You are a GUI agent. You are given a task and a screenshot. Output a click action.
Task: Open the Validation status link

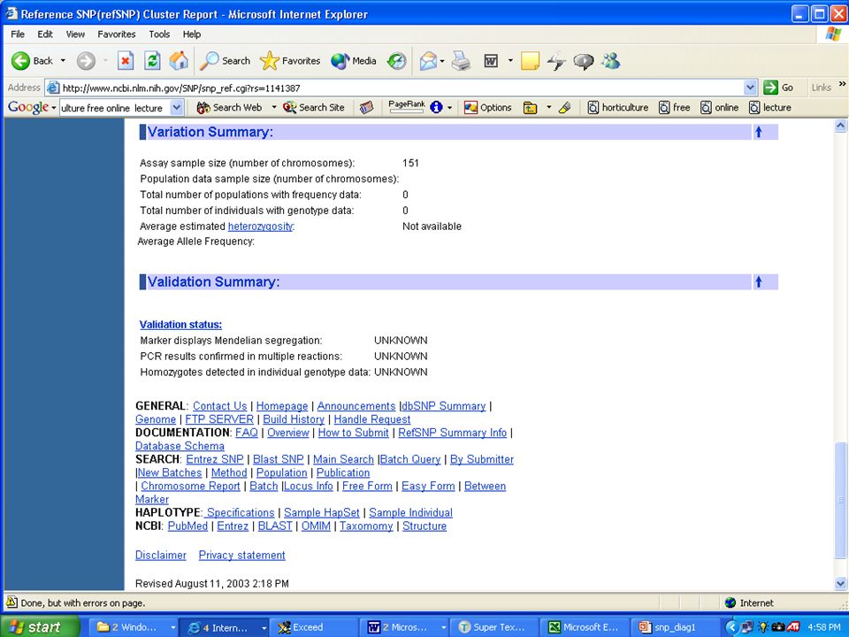180,325
